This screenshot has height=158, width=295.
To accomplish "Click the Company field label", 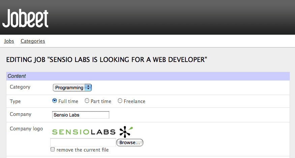I will pos(21,114).
